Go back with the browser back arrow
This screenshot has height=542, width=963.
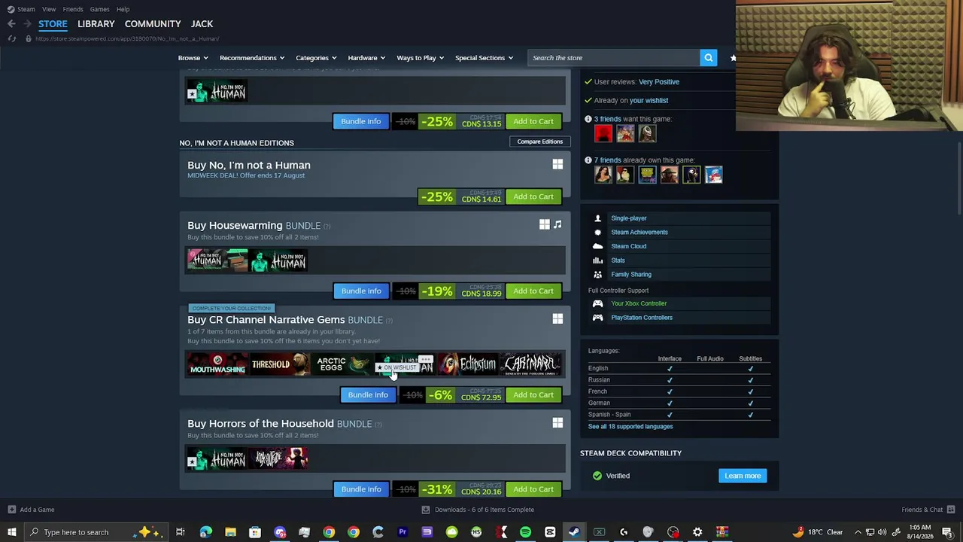(11, 24)
